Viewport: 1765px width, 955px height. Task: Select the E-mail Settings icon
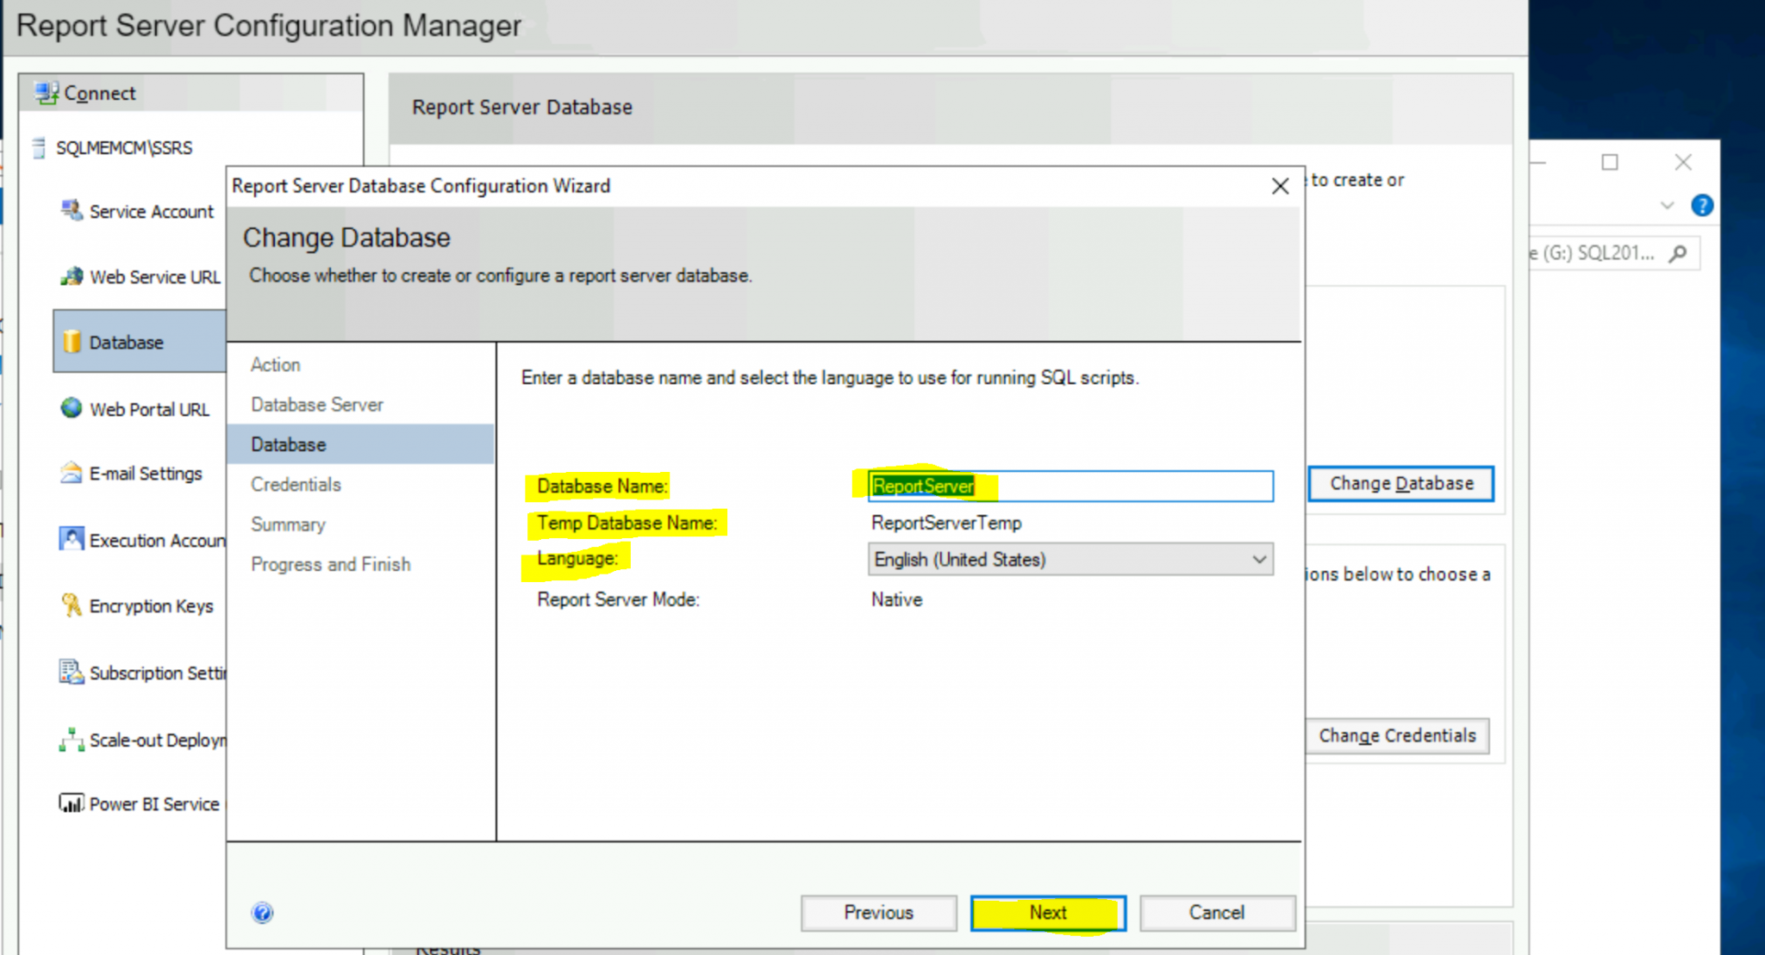click(x=70, y=473)
